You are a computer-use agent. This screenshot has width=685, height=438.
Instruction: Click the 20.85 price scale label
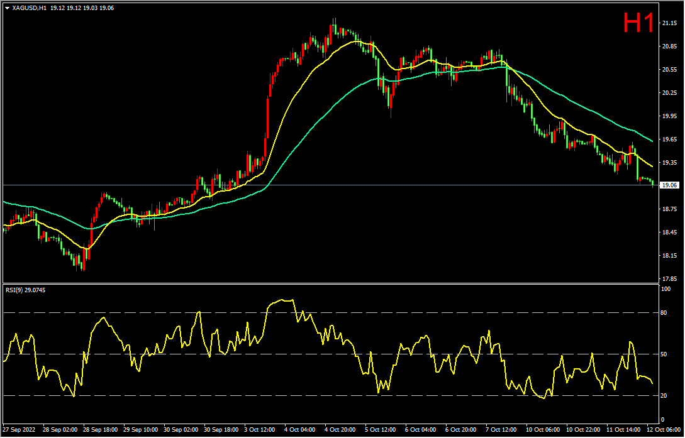pos(670,47)
